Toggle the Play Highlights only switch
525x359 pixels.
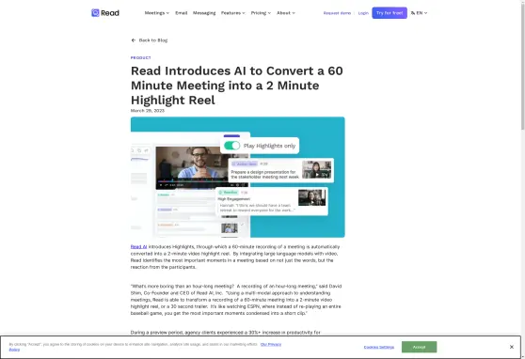(231, 146)
